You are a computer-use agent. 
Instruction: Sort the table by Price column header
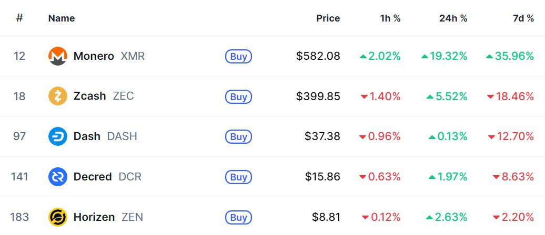[328, 18]
